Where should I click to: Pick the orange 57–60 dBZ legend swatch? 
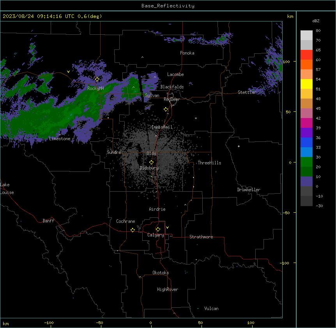(x=306, y=65)
